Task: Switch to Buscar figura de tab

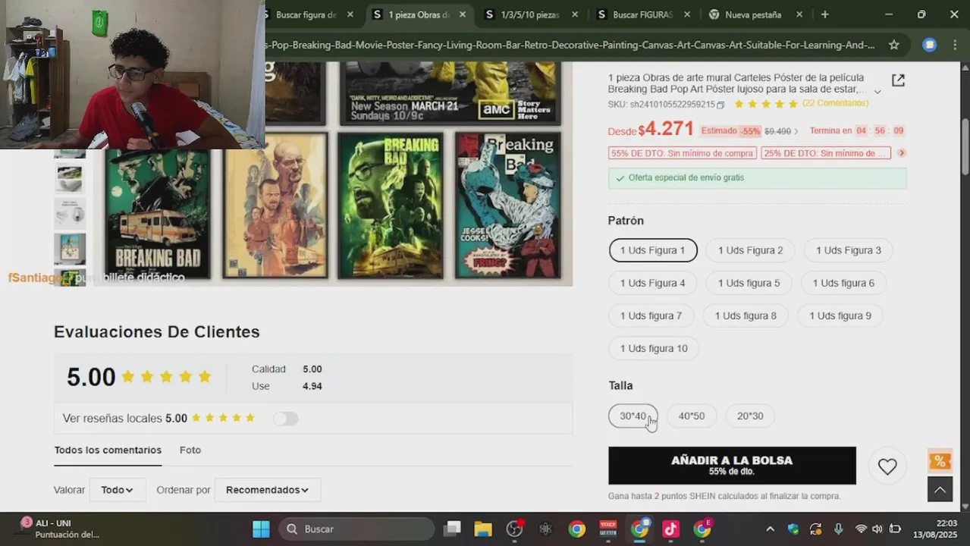Action: pyautogui.click(x=307, y=14)
